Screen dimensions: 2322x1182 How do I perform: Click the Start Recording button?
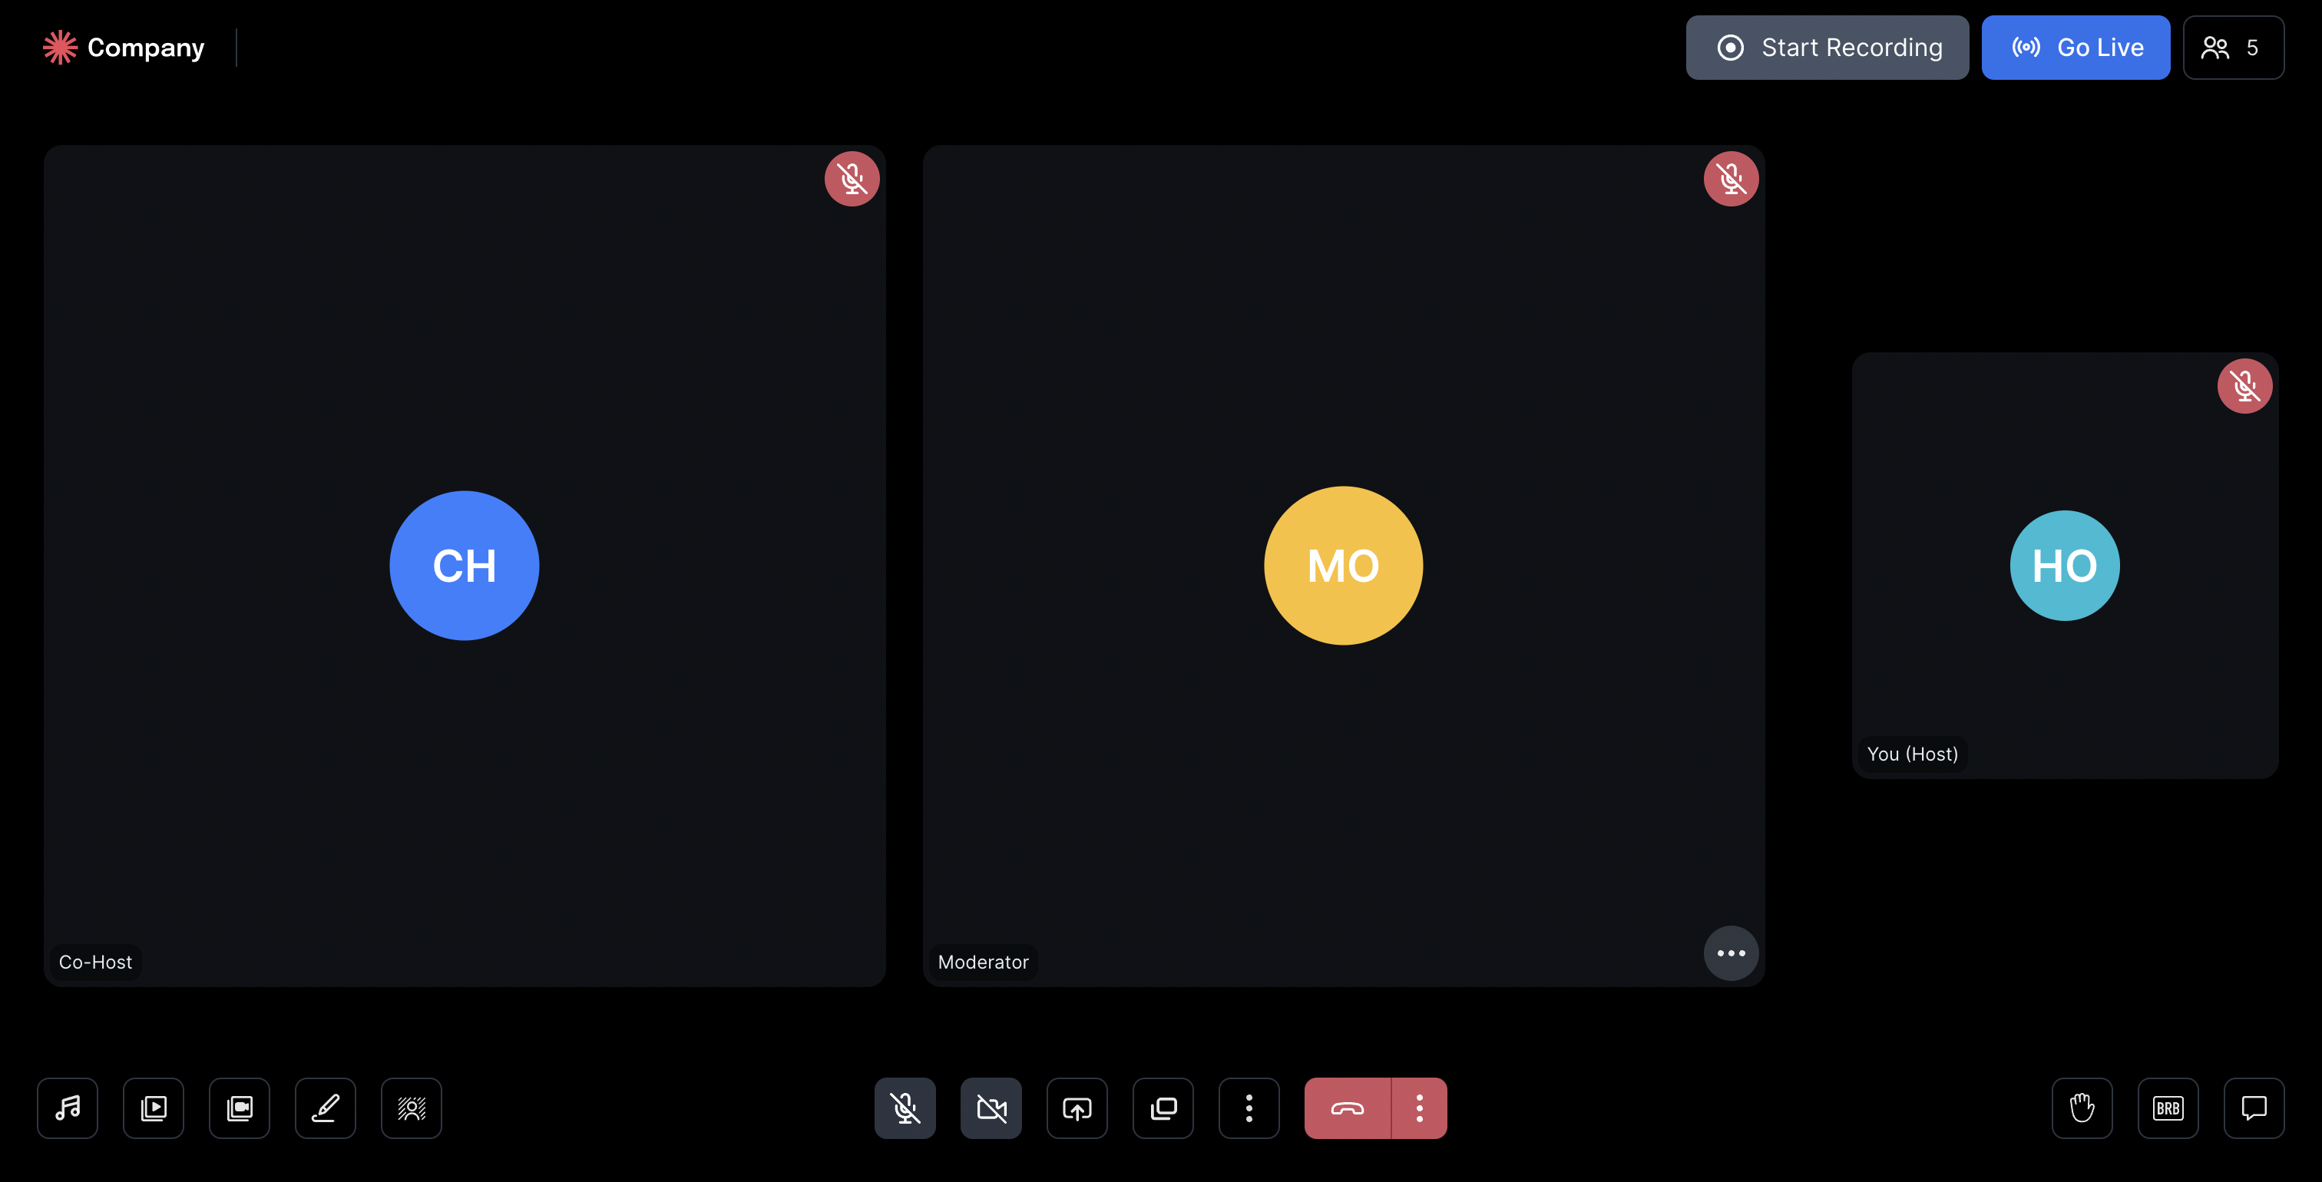tap(1827, 48)
